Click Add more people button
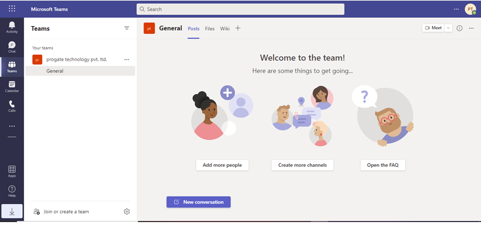 click(x=222, y=165)
